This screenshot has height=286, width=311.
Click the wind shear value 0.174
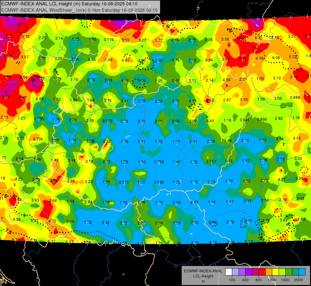point(109,40)
